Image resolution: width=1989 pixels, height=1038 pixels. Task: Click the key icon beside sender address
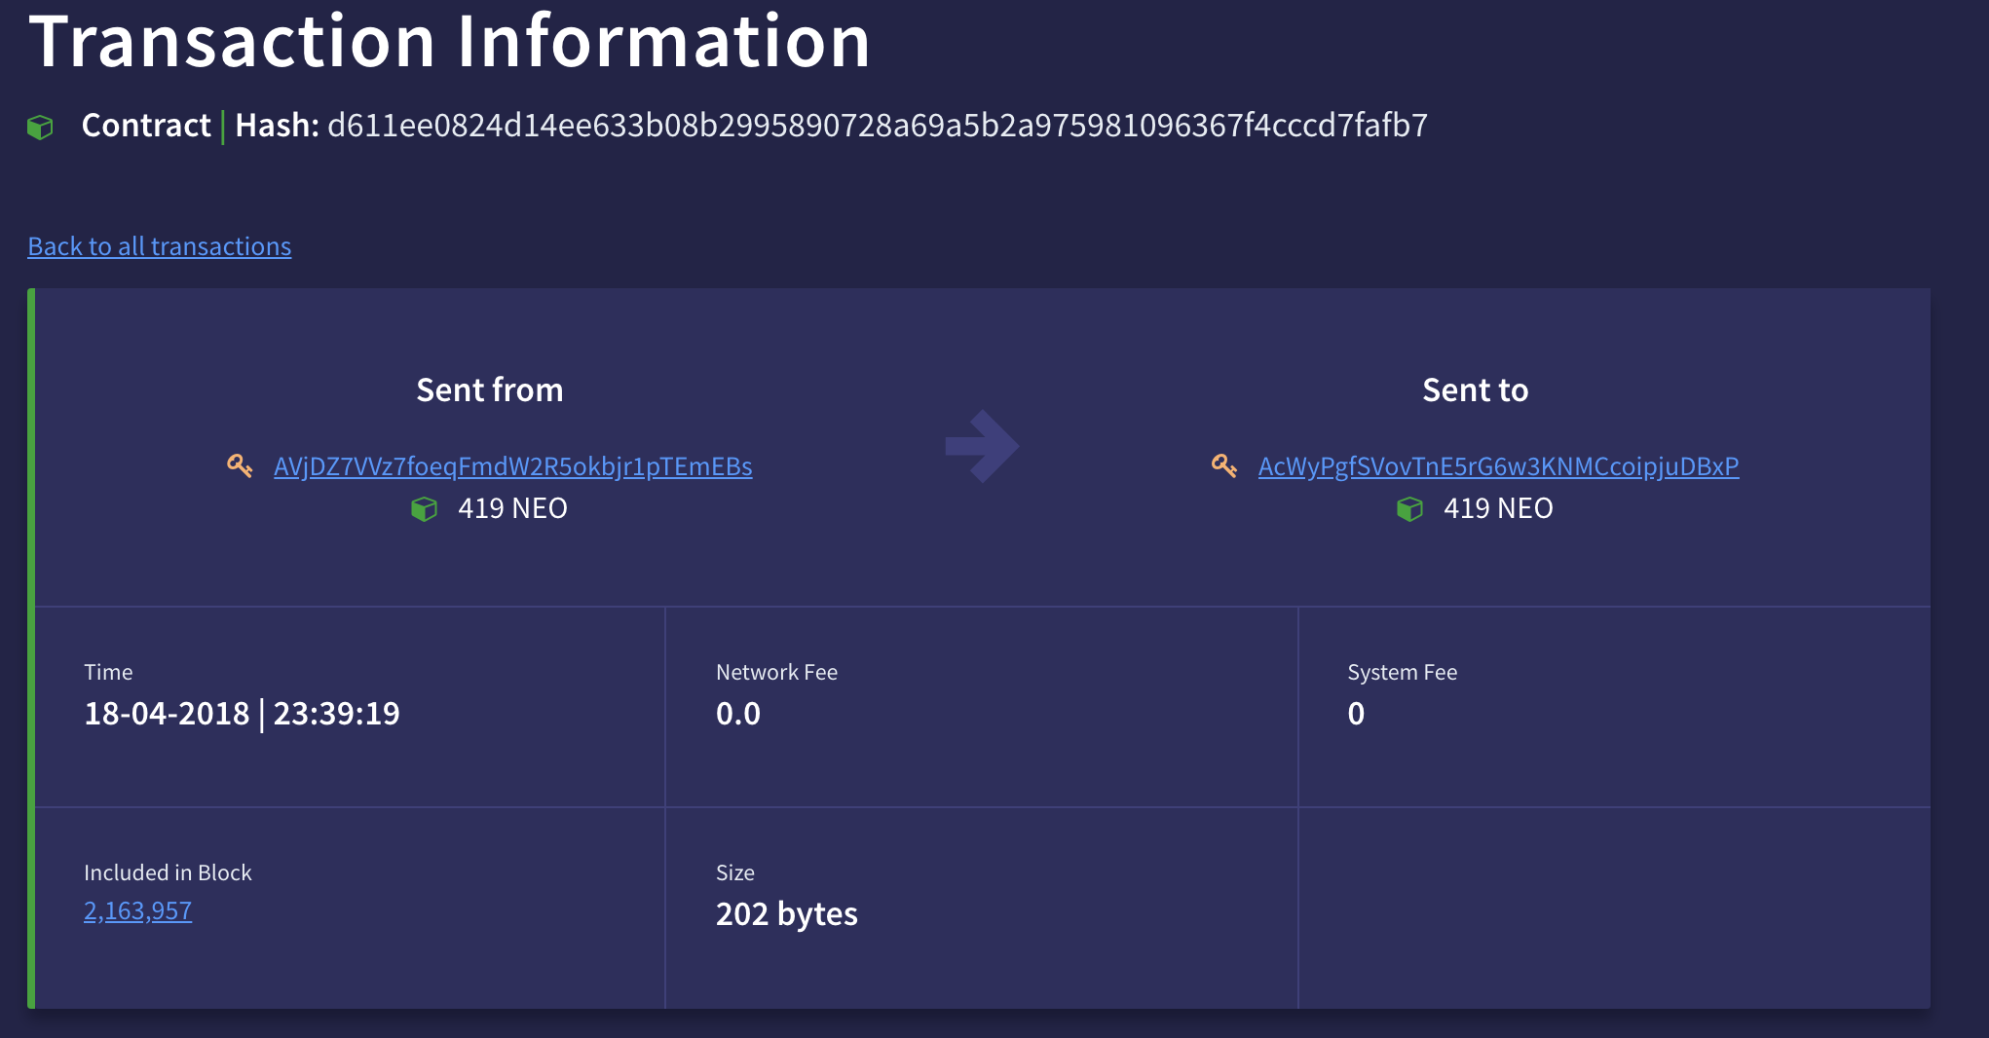coord(240,465)
